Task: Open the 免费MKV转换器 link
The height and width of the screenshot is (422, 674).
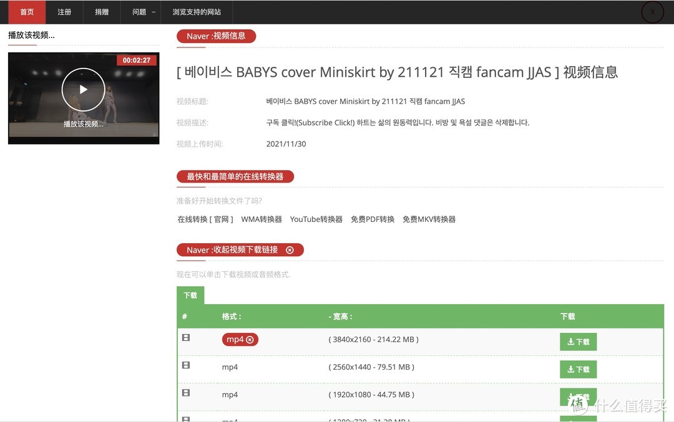Action: point(429,219)
